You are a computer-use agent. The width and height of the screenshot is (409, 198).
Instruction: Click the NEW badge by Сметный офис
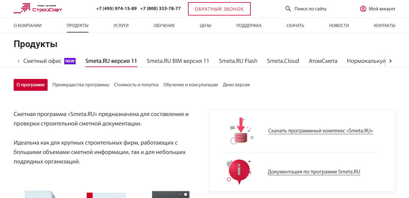pyautogui.click(x=70, y=61)
